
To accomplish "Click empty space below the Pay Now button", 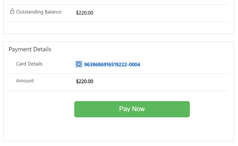I will (132, 129).
